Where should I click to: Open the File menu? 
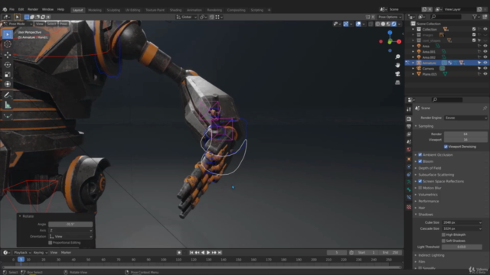tap(12, 9)
